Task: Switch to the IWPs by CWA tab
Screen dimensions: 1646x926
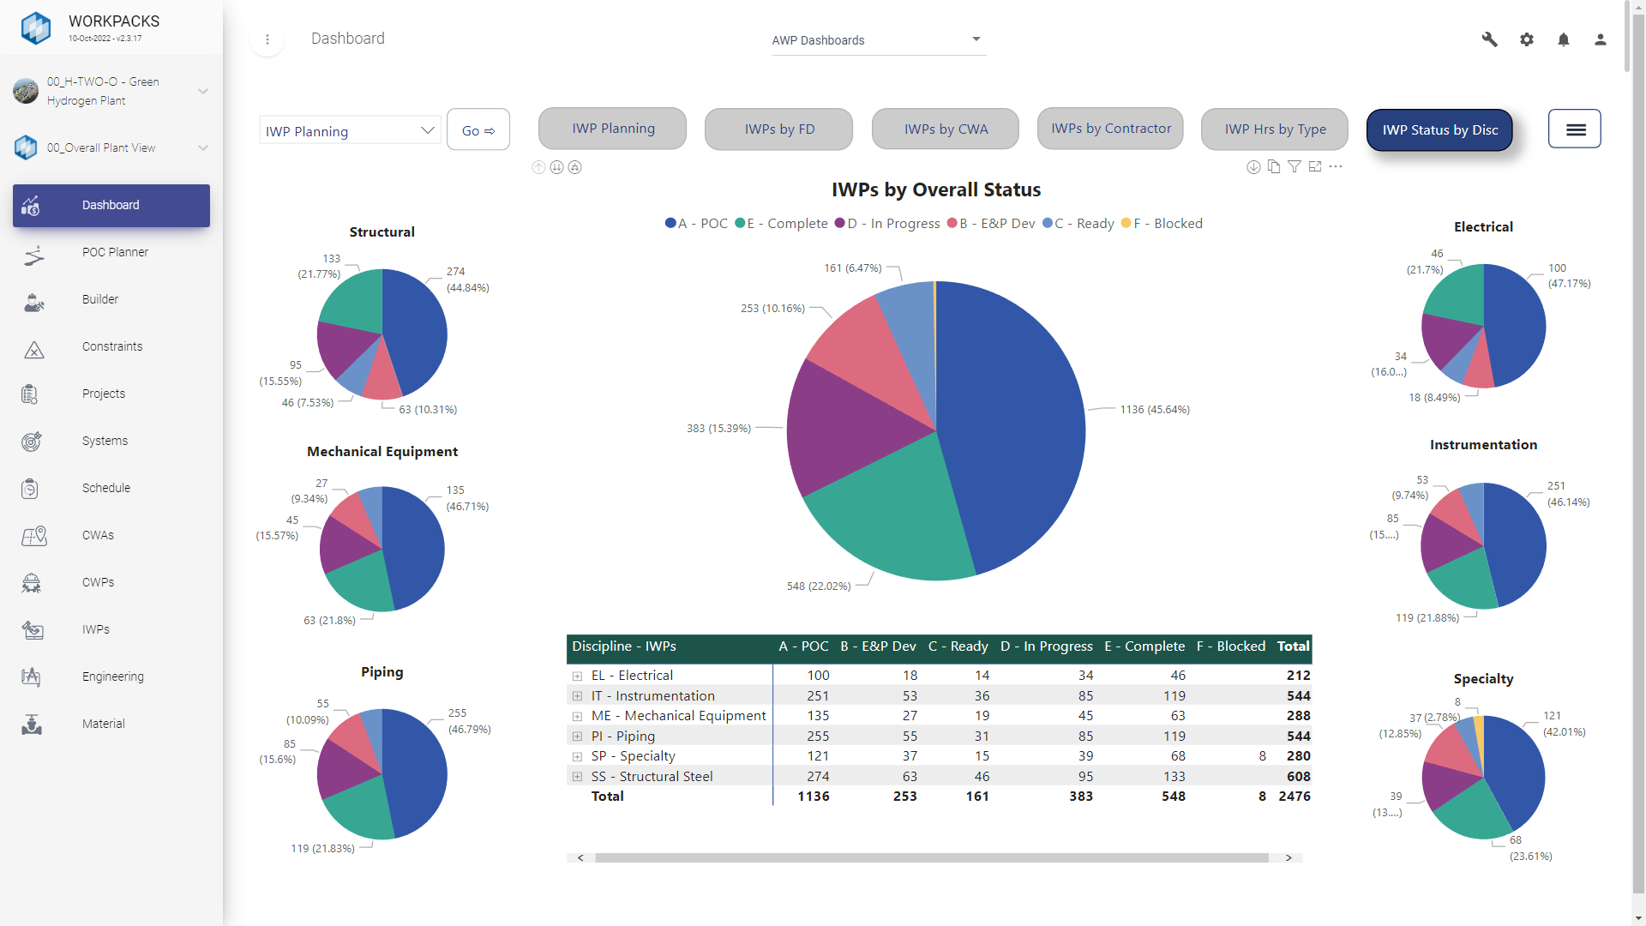Action: click(x=945, y=129)
